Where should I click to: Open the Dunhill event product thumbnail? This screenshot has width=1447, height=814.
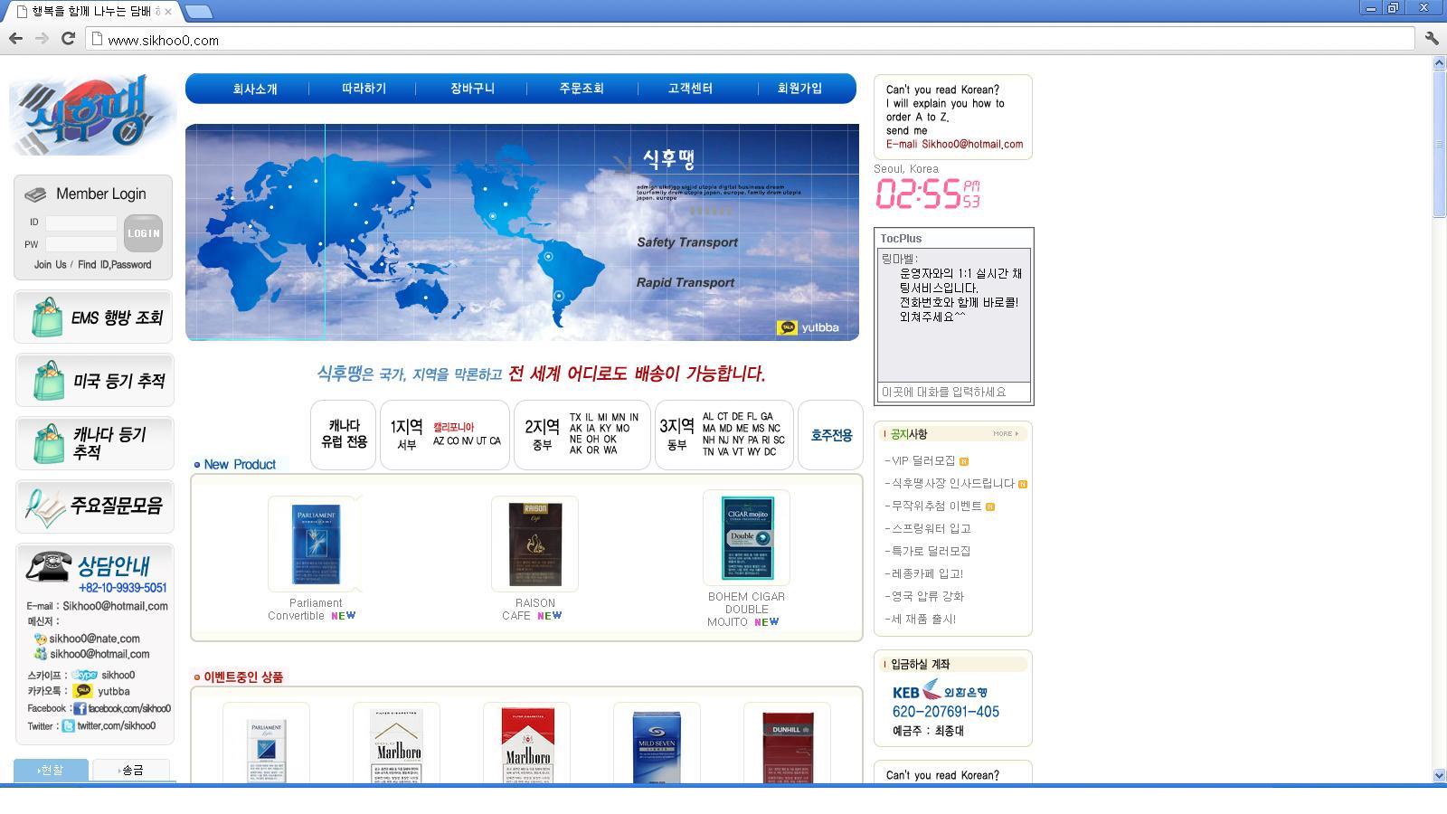[x=787, y=743]
